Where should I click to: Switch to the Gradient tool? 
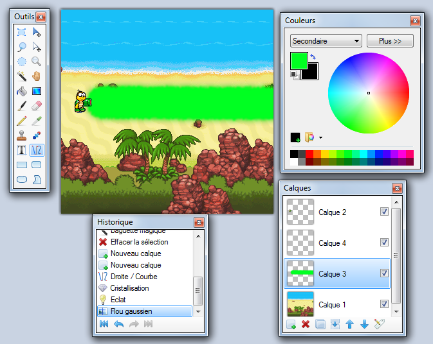[37, 91]
